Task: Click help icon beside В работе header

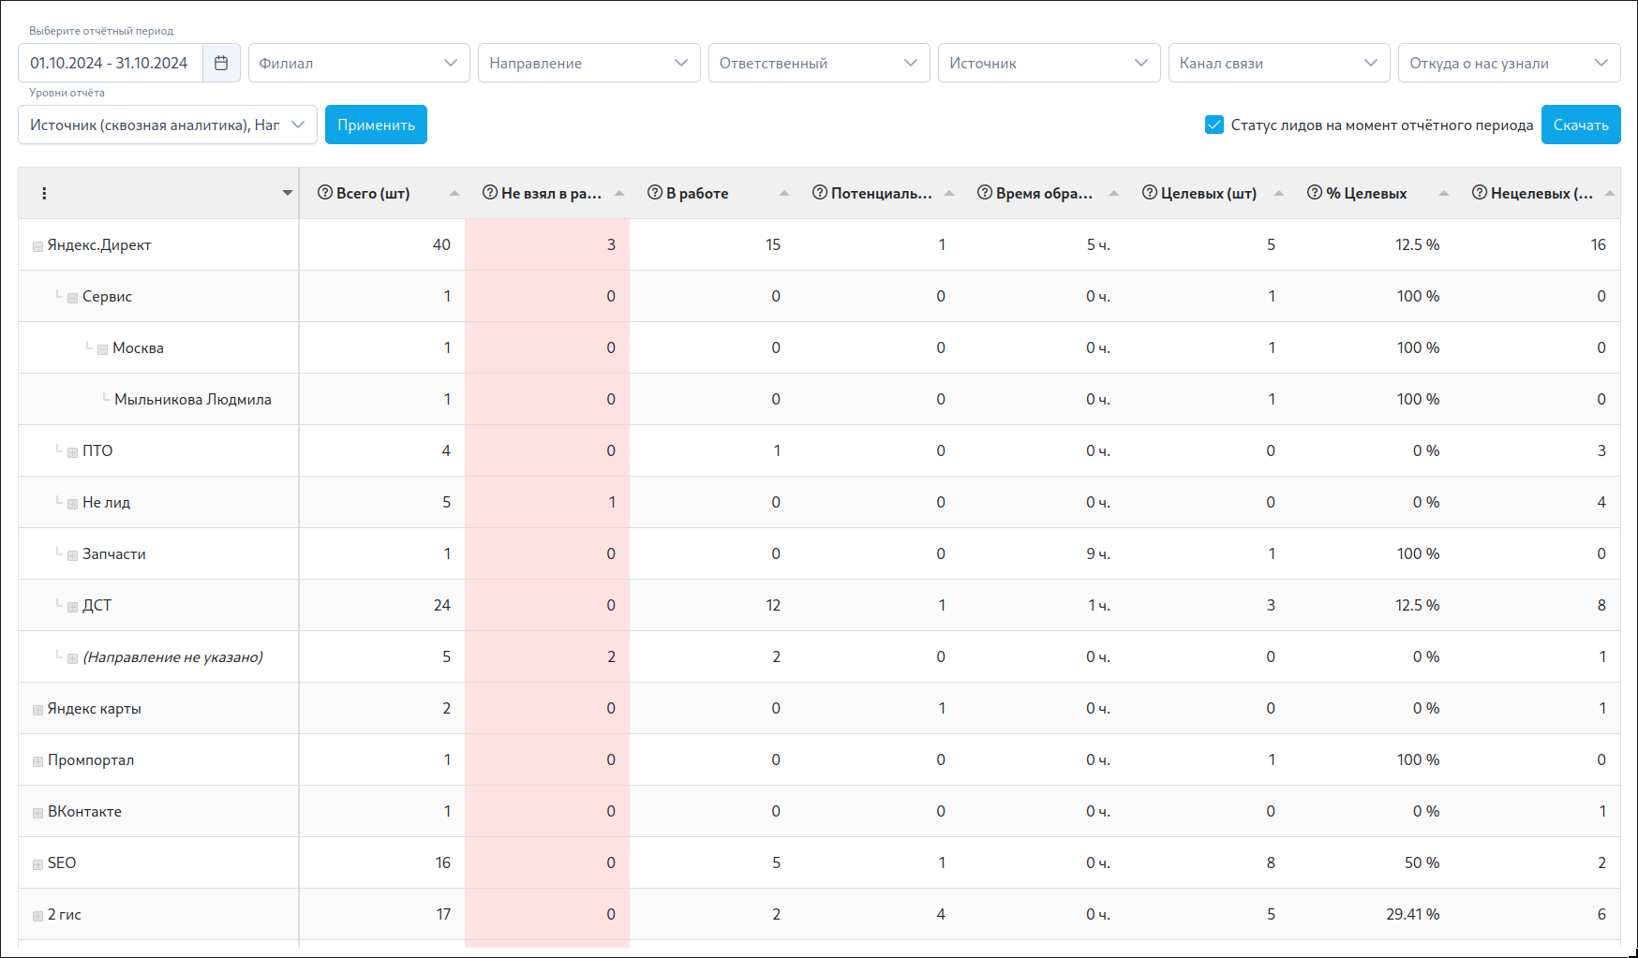Action: pyautogui.click(x=655, y=193)
